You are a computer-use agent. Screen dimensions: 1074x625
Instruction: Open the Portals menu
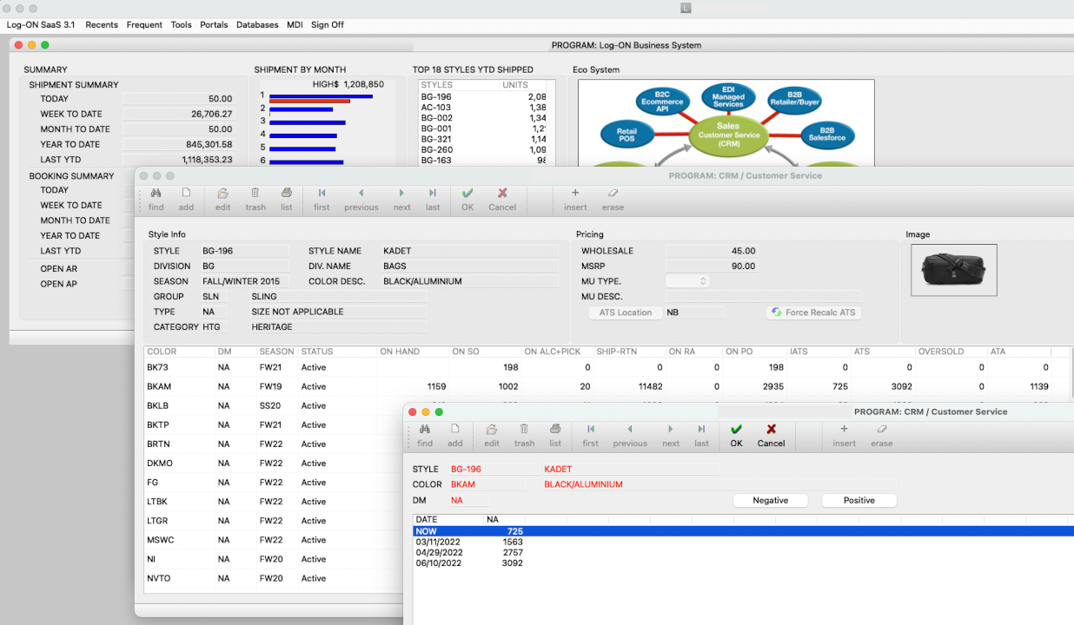tap(214, 25)
